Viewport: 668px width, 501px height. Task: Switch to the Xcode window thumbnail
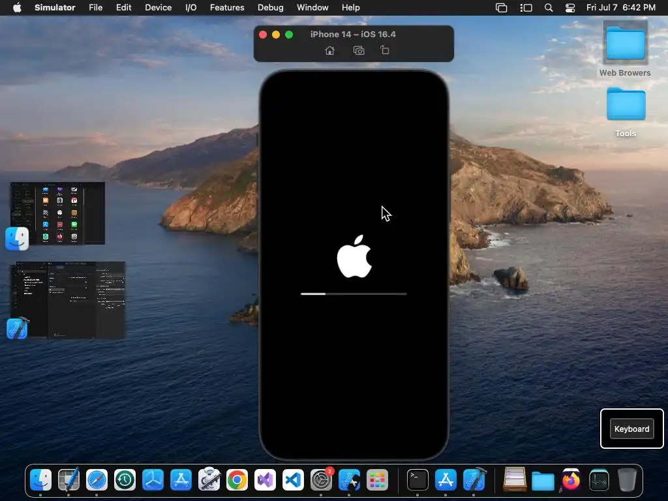pyautogui.click(x=68, y=300)
